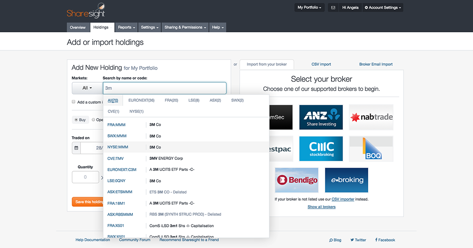Open the Show all brokers link
473x248 pixels.
(x=321, y=207)
